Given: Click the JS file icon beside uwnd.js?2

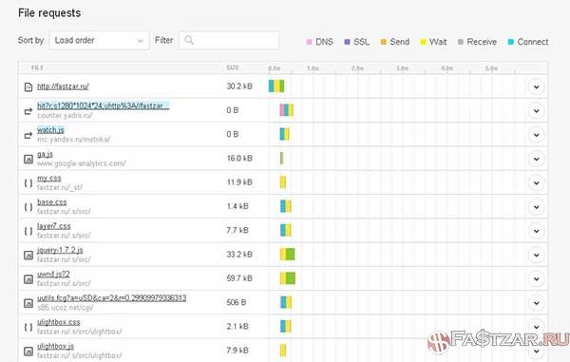Looking at the screenshot, I should click(28, 279).
